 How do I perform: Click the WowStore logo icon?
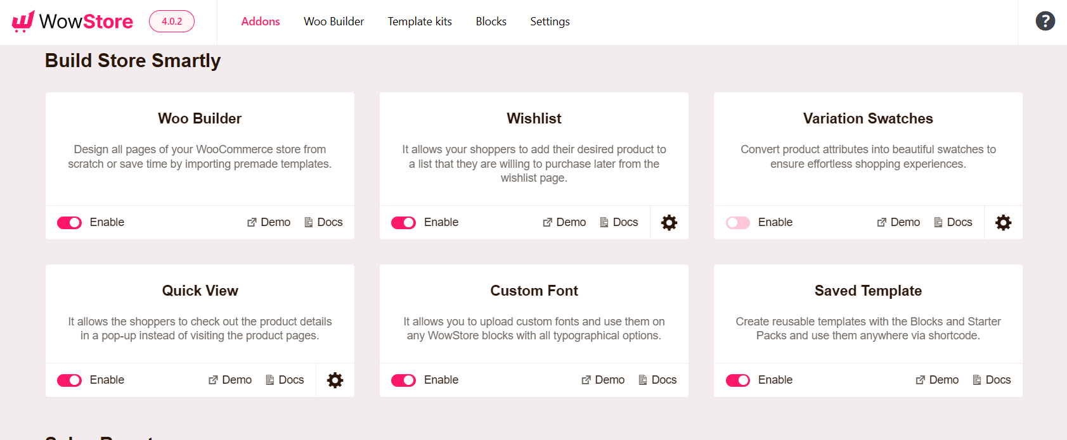(x=23, y=20)
